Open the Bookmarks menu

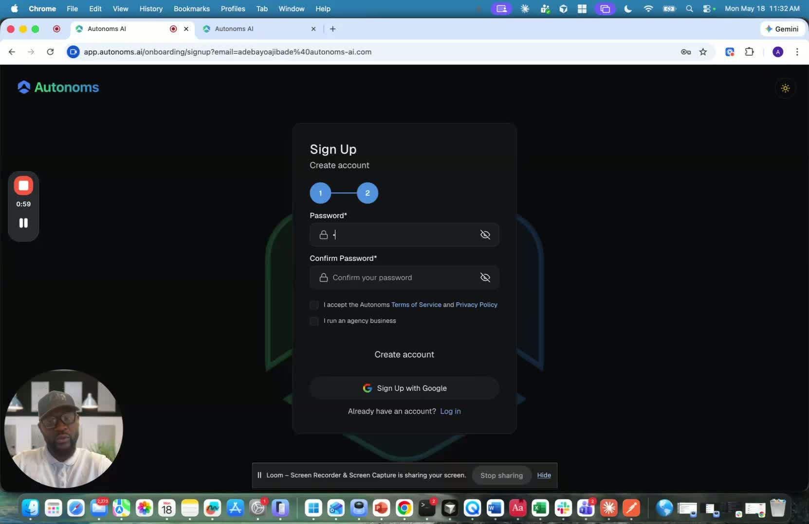click(x=192, y=9)
